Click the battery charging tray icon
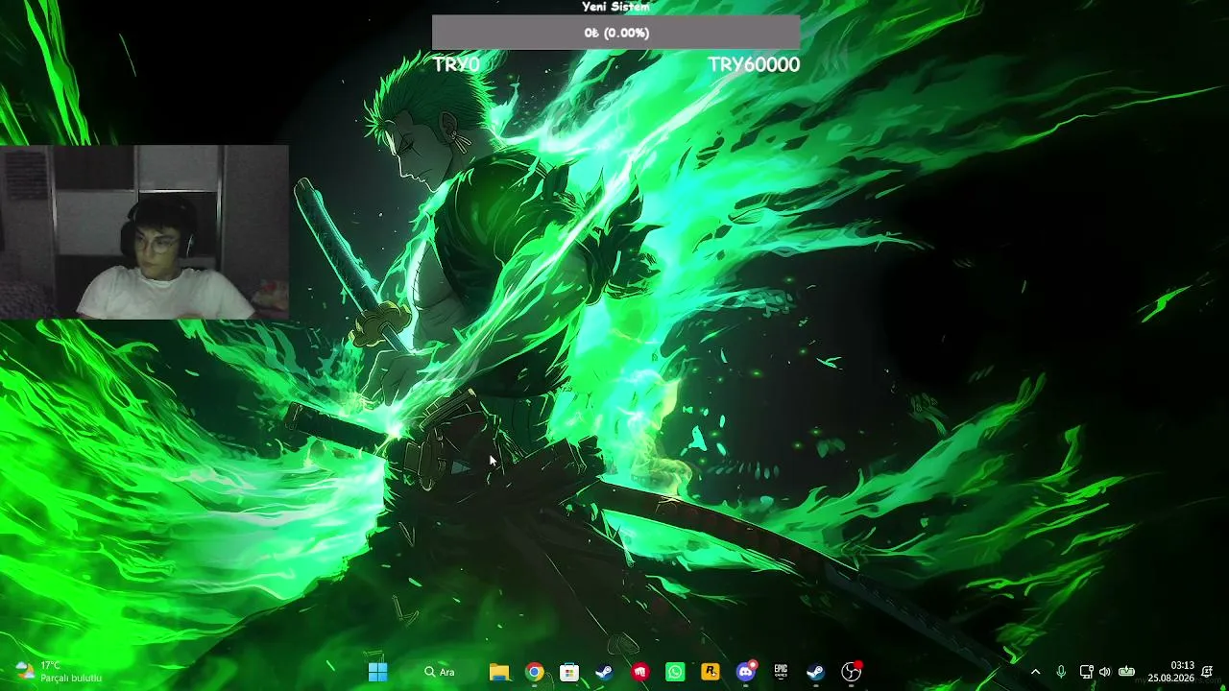Image resolution: width=1229 pixels, height=691 pixels. coord(1126,672)
